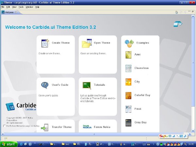
Task: Click the horizontal scrollbar thumb
Action: (x=94, y=134)
